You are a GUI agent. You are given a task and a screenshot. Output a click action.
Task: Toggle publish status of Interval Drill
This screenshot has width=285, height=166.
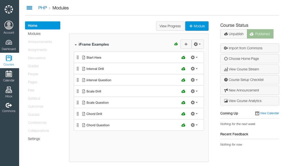[183, 69]
